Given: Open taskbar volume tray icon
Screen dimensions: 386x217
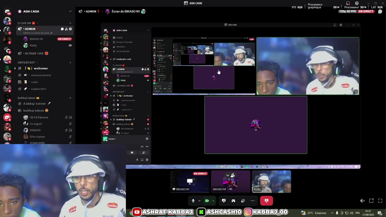Looking at the screenshot, I should [352, 213].
